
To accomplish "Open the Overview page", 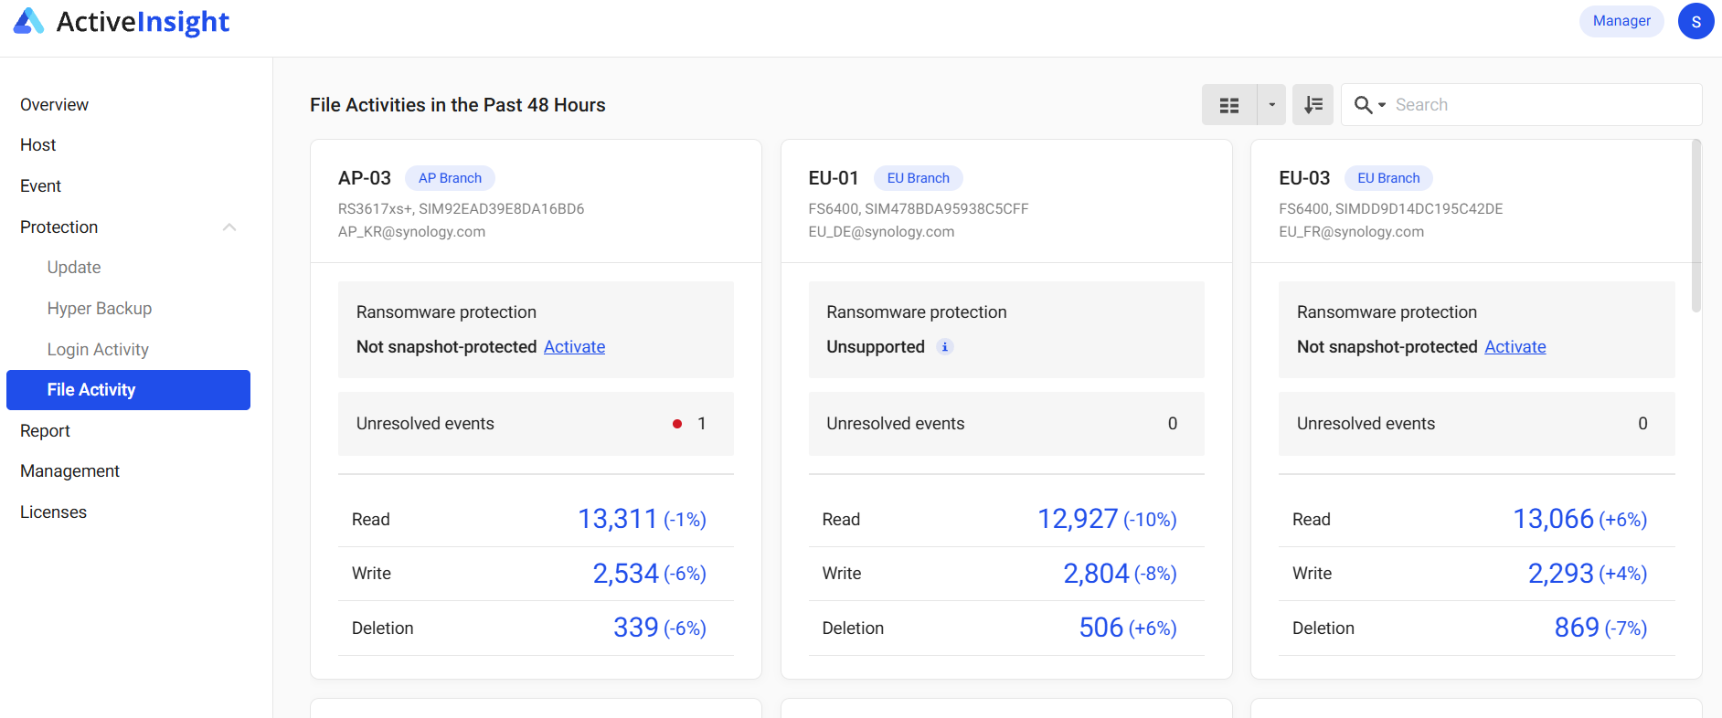I will (x=54, y=105).
